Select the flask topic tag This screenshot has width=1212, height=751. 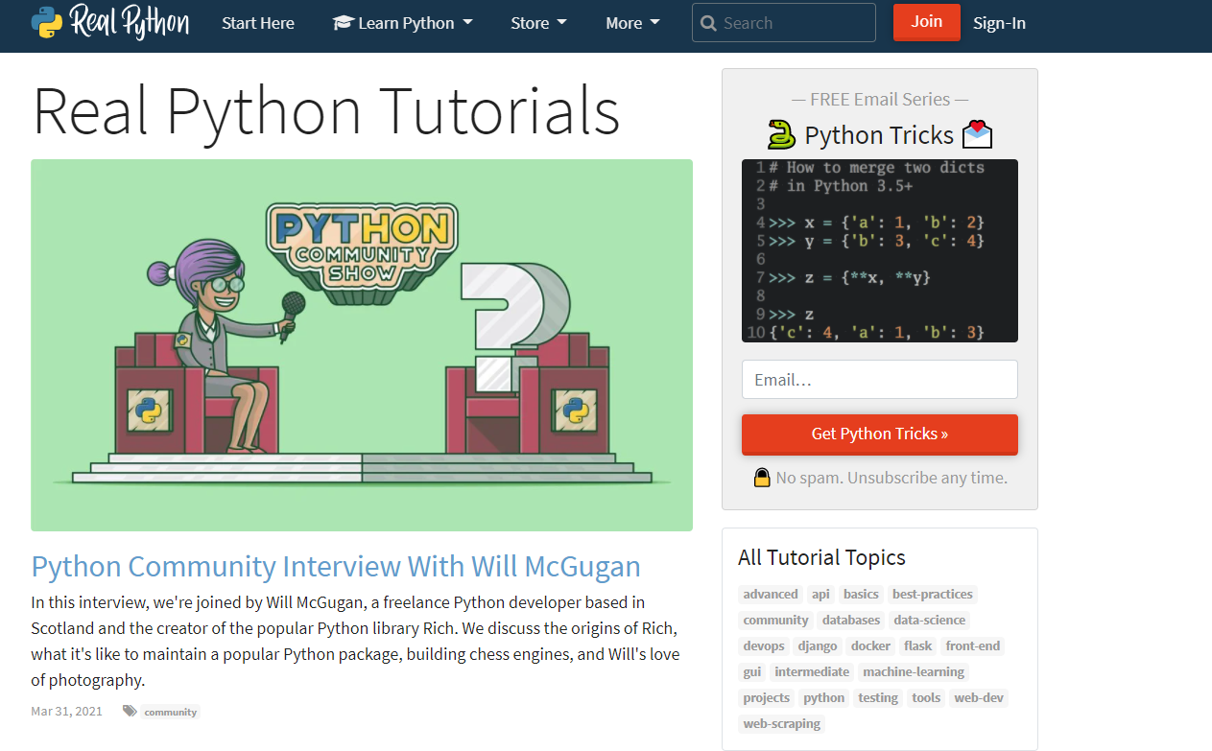coord(919,645)
